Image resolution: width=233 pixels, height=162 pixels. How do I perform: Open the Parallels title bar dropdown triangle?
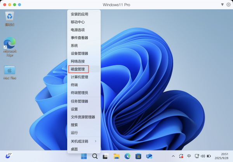pyautogui.click(x=222, y=5)
